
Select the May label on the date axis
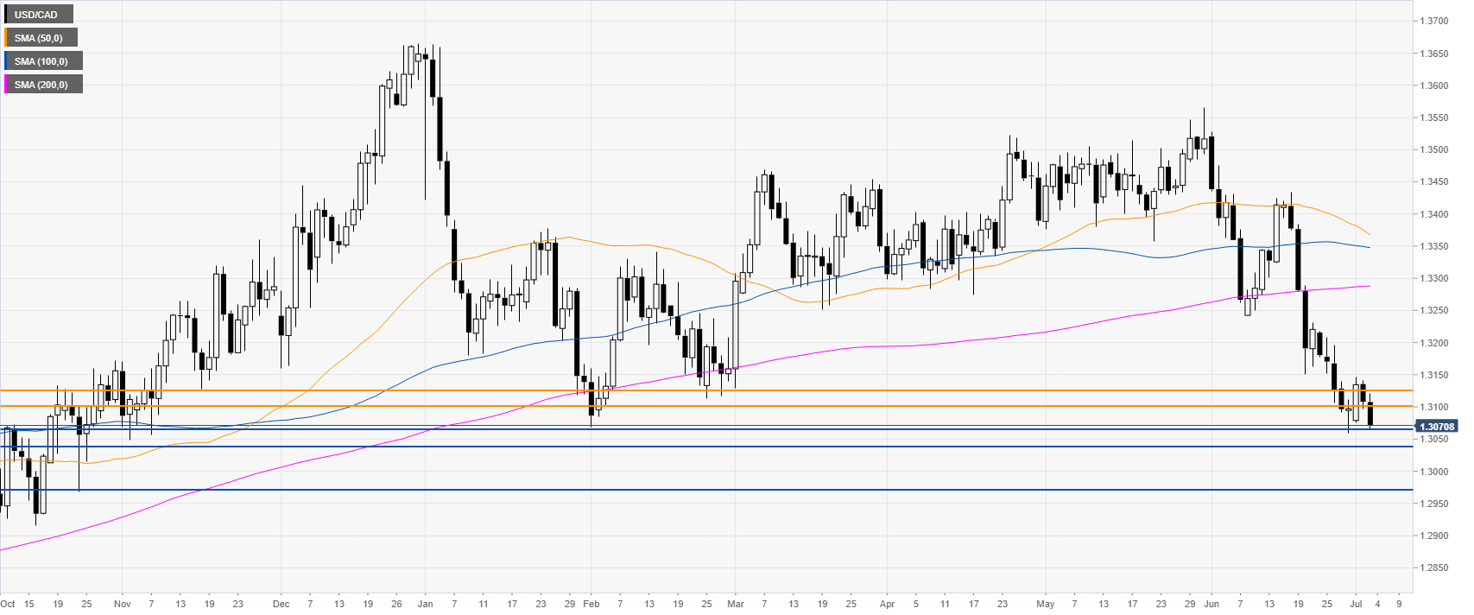tap(1046, 605)
